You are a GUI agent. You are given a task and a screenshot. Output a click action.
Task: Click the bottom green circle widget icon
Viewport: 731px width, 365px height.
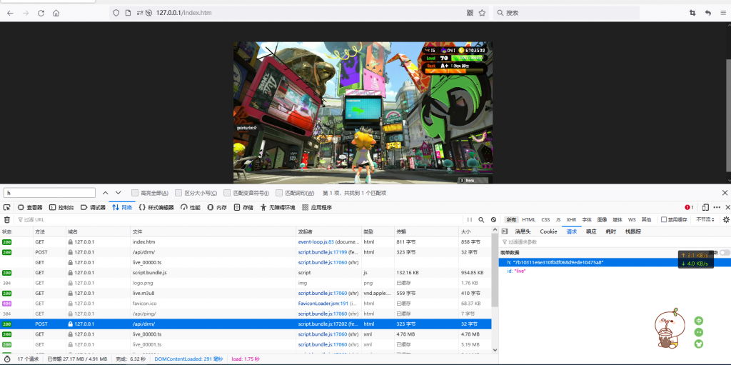pos(698,344)
